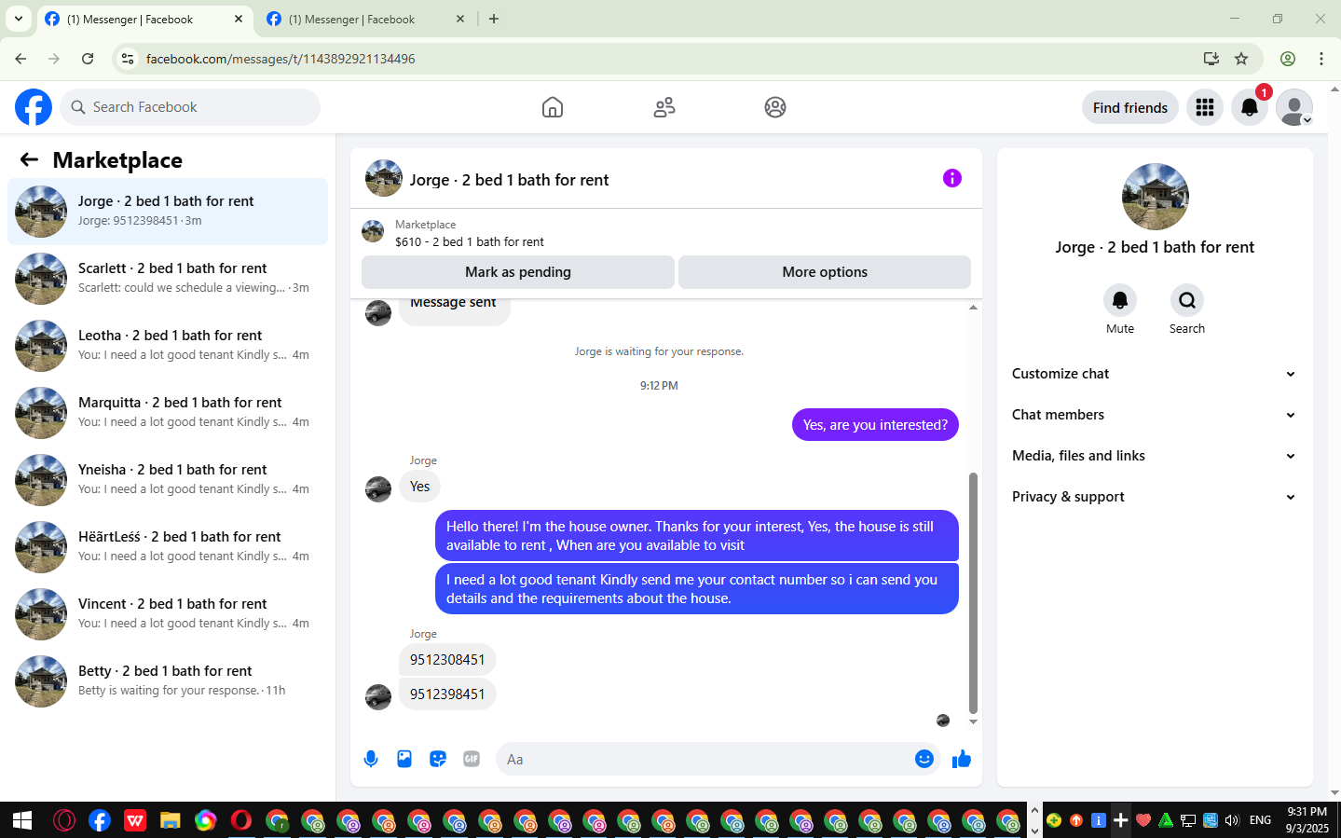
Task: Click the browser reload icon
Action: coord(88,59)
